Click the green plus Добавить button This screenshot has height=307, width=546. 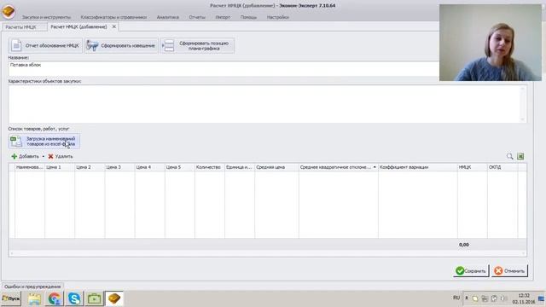point(25,156)
